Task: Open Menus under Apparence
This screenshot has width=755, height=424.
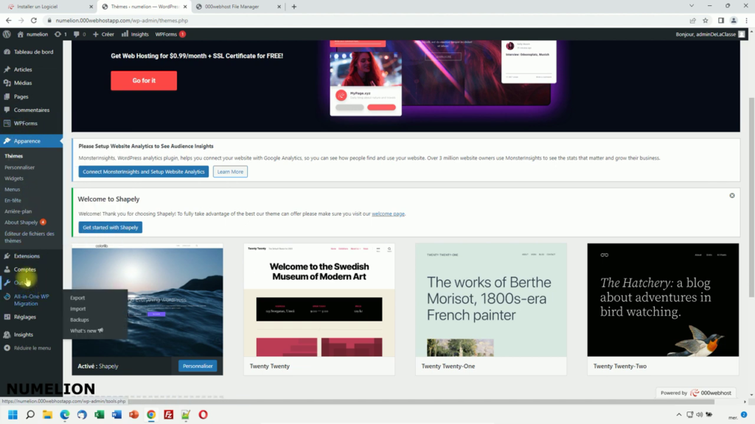Action: point(12,189)
